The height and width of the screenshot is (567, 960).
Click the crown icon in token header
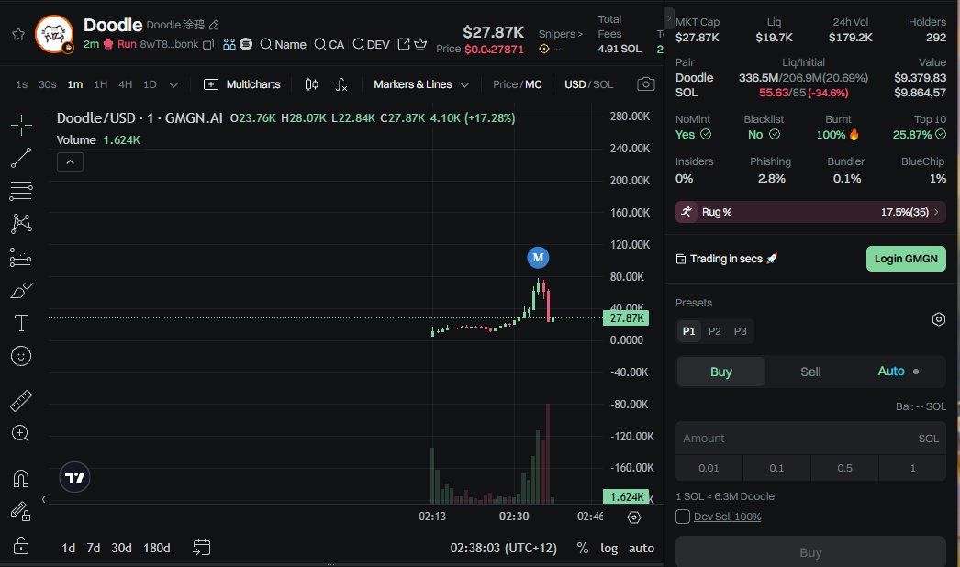click(420, 44)
